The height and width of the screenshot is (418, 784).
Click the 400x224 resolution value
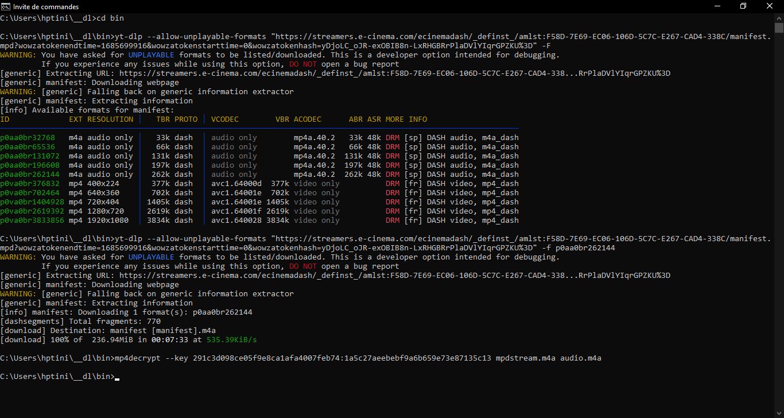coord(103,184)
